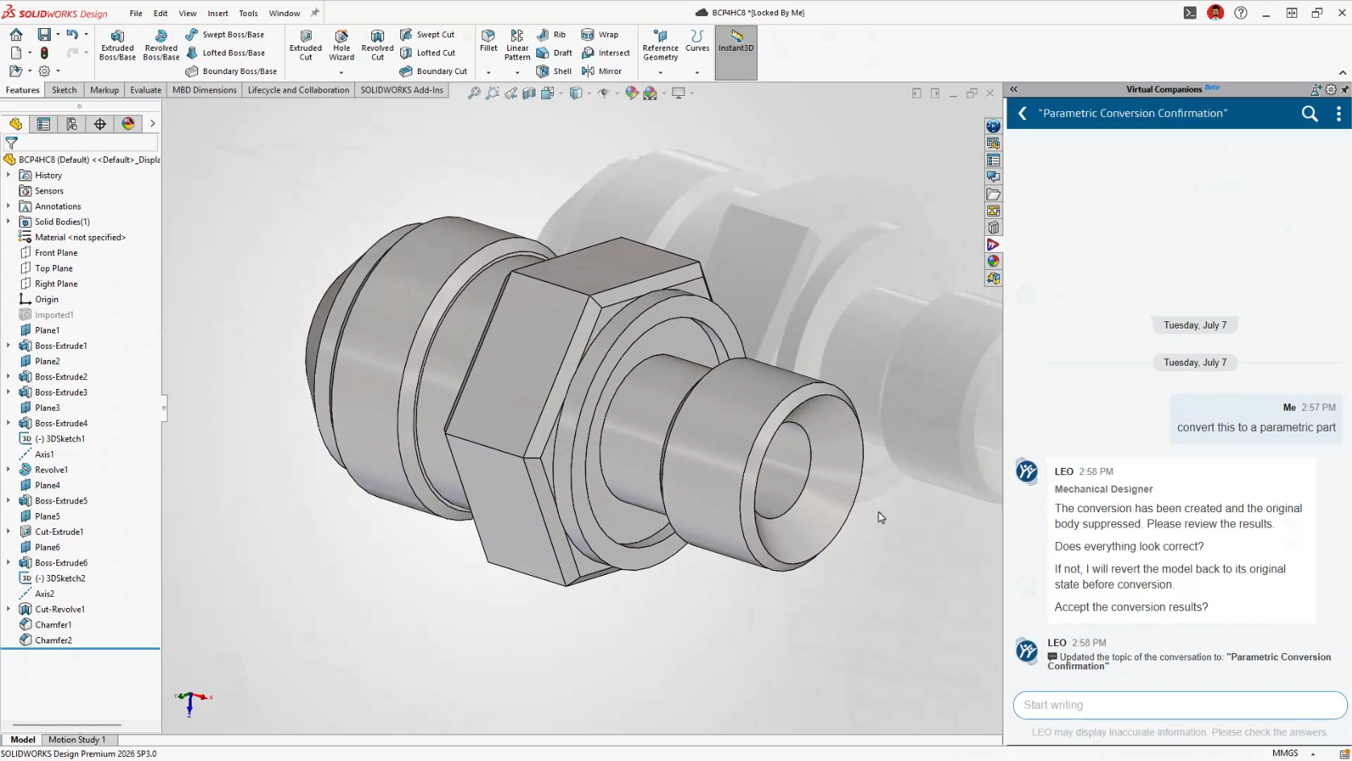Save the document with the Save icon
The width and height of the screenshot is (1352, 761).
coord(44,35)
